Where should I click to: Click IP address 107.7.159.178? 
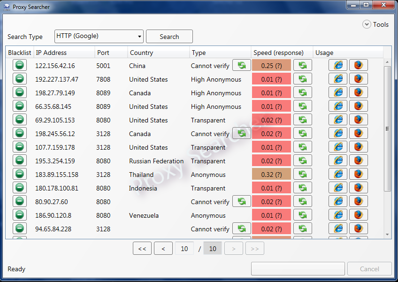[x=55, y=147]
